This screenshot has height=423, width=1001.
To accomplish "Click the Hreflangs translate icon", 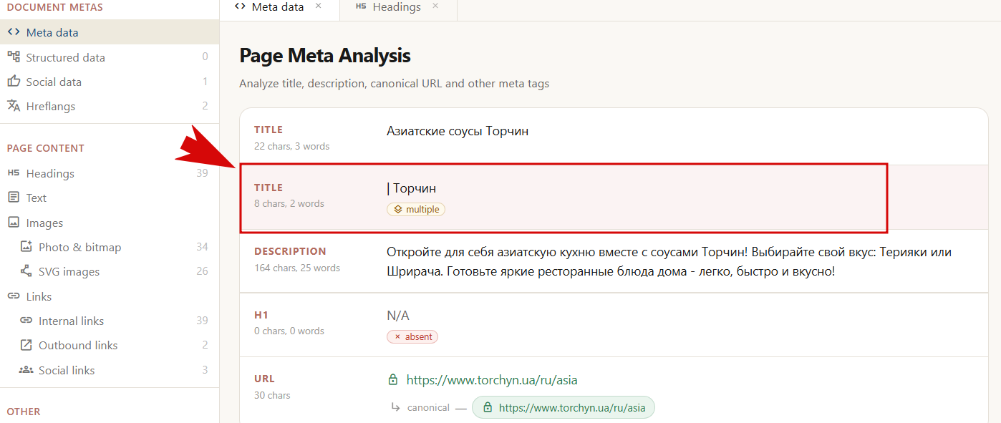I will [14, 106].
